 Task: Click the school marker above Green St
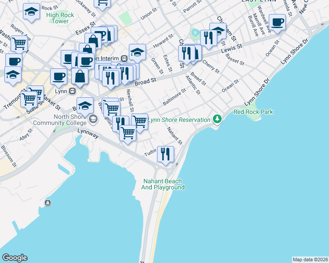click(x=137, y=53)
